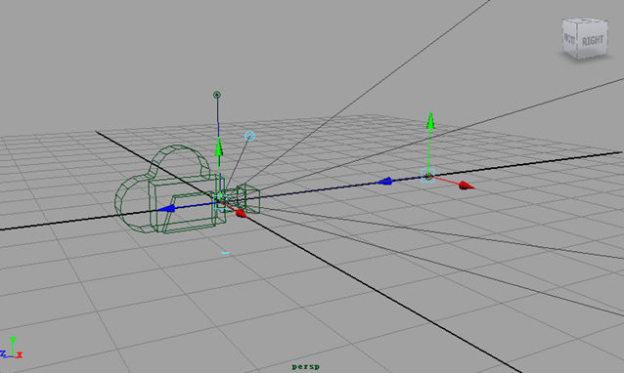Image resolution: width=624 pixels, height=373 pixels.
Task: Click the front face of the ViewCube
Action: [x=569, y=39]
